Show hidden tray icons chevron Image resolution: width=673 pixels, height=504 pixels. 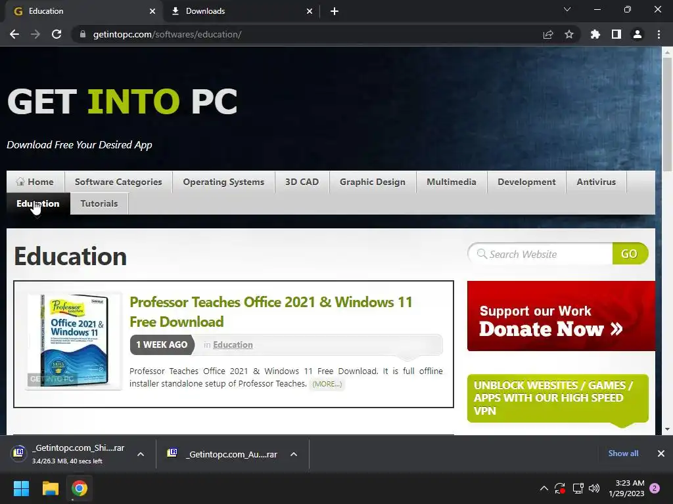click(x=544, y=488)
